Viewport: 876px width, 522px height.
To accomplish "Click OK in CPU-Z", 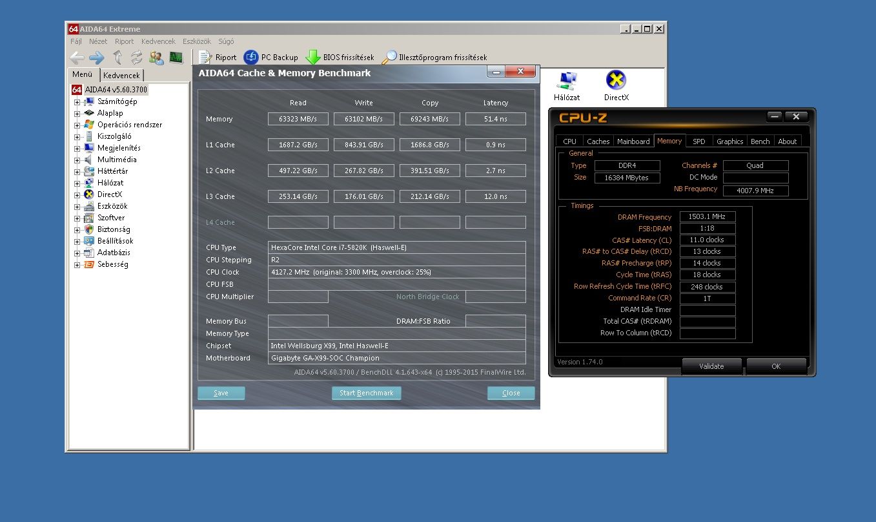I will [x=777, y=366].
